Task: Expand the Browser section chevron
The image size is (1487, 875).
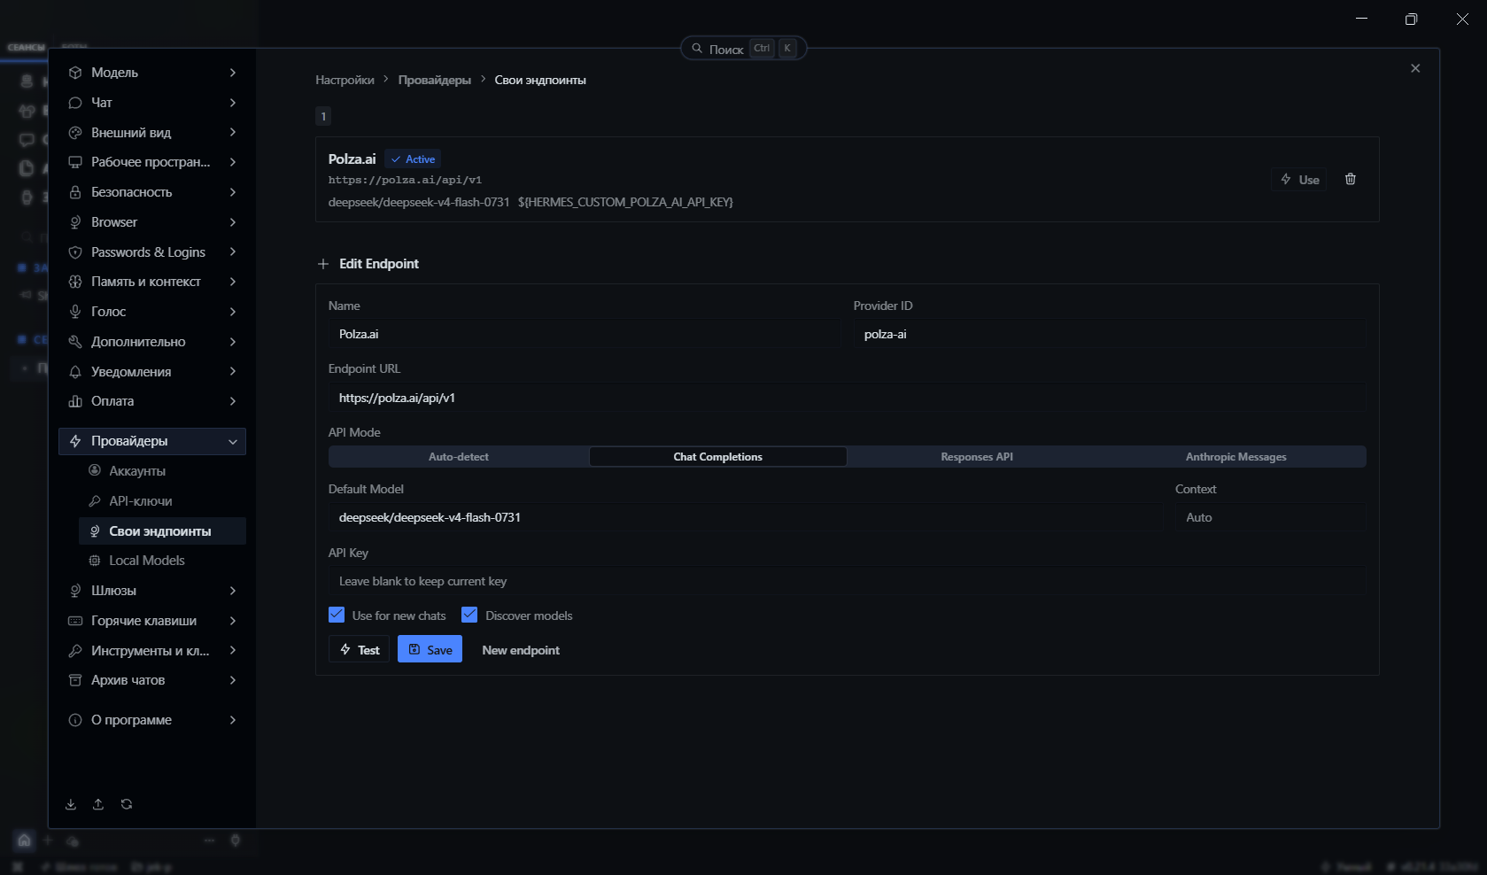Action: coord(233,222)
